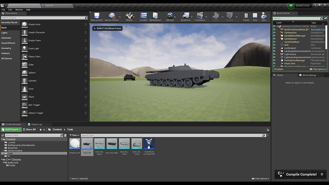Select Cube actor entry
The image size is (329, 185).
[54, 64]
